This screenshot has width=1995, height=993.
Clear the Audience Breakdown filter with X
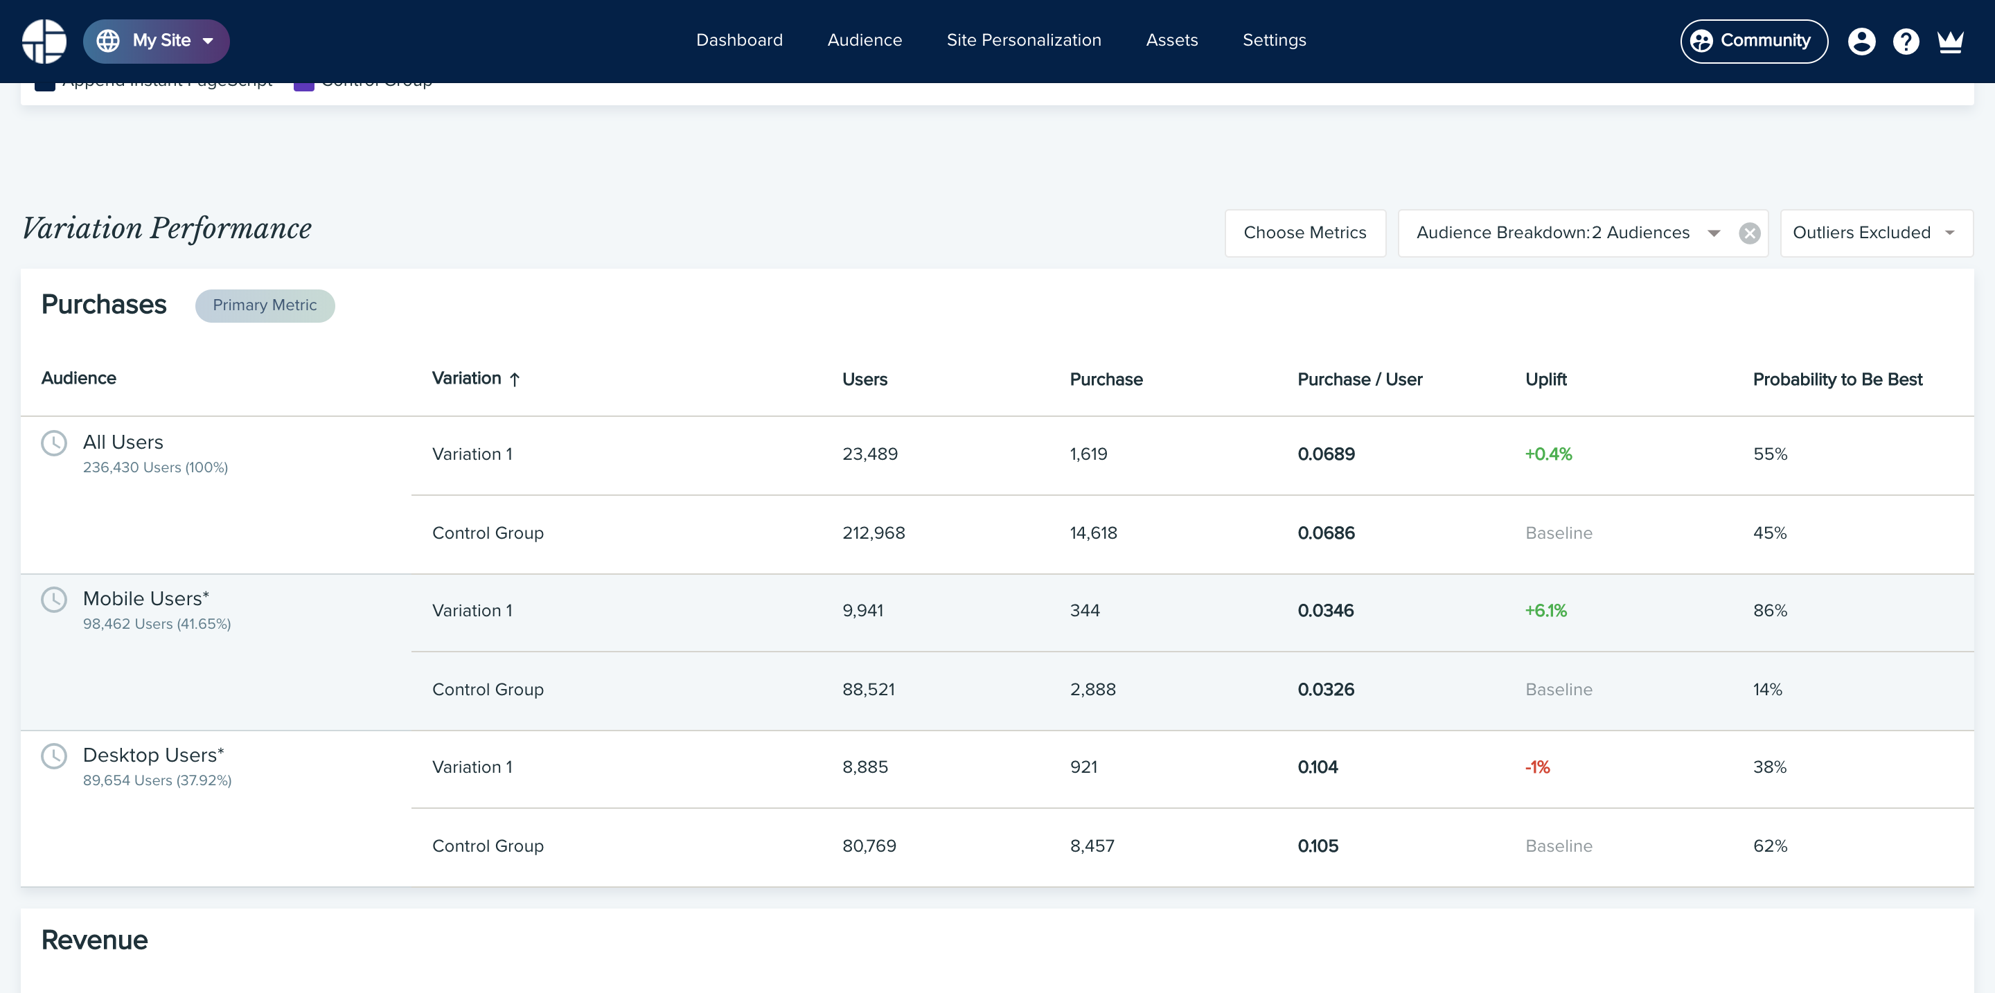coord(1750,233)
